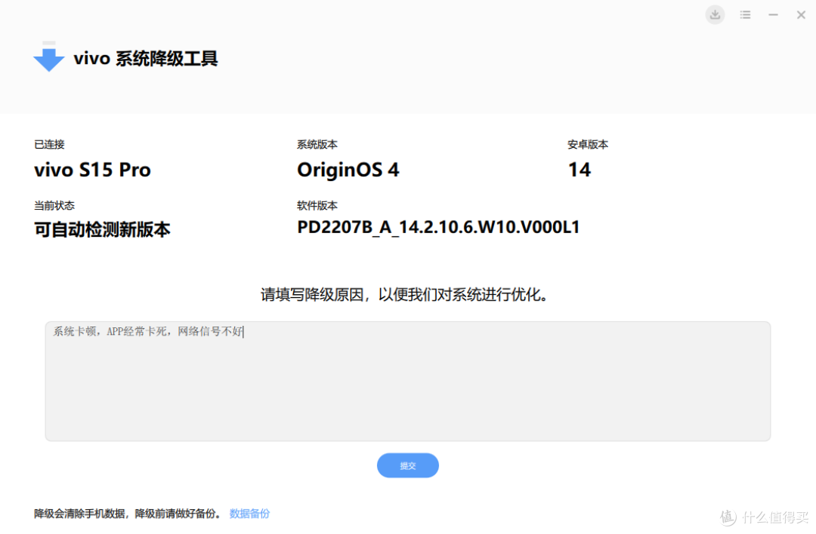Click the 系统版本 label

coord(317,144)
